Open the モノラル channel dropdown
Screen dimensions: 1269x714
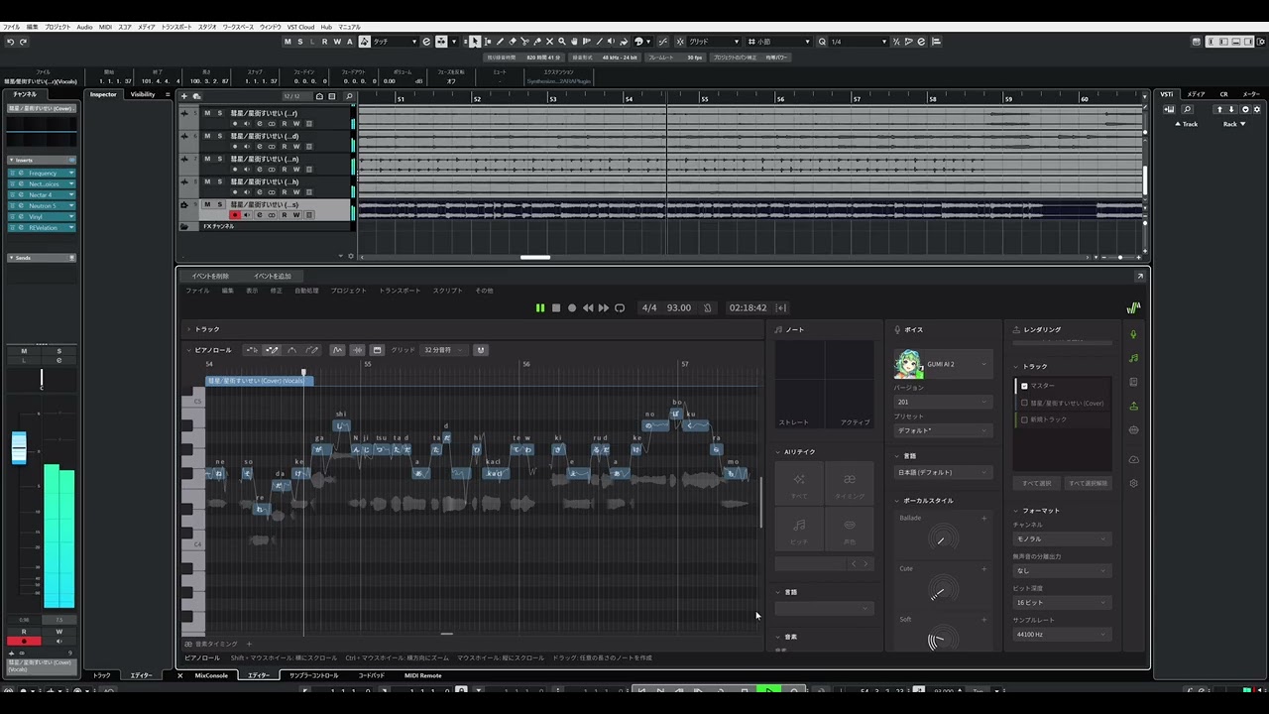pos(1061,538)
